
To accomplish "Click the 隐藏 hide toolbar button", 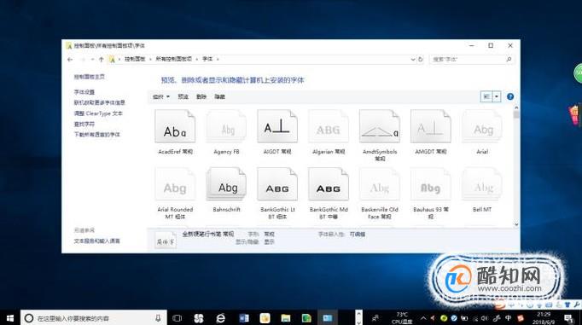I will tap(219, 97).
